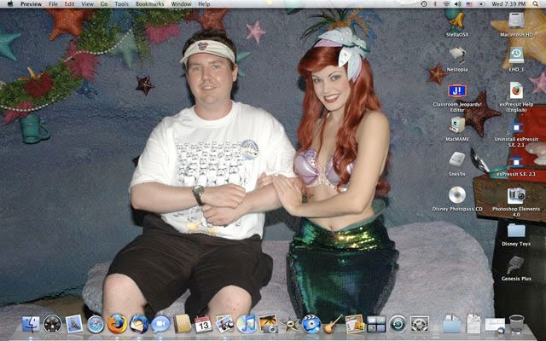546x341 pixels.
Task: Launch iDVD from the Dock
Action: pos(311,324)
